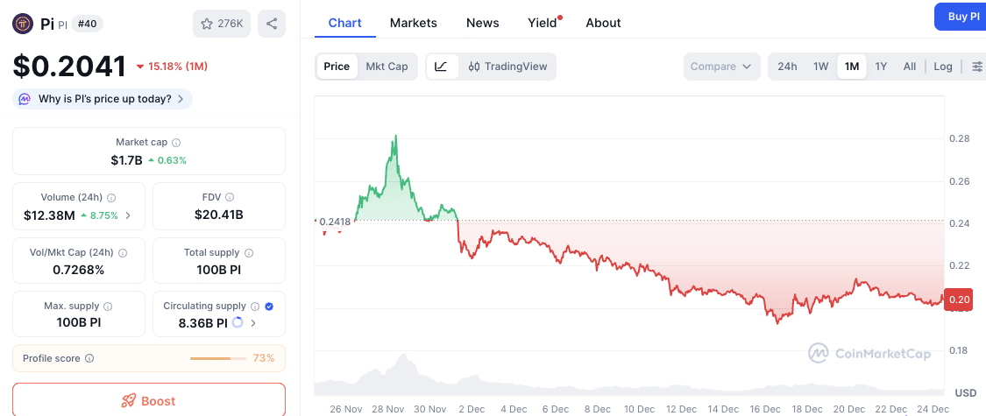Viewport: 986px width, 416px height.
Task: Click the FDV info icon
Action: [230, 198]
